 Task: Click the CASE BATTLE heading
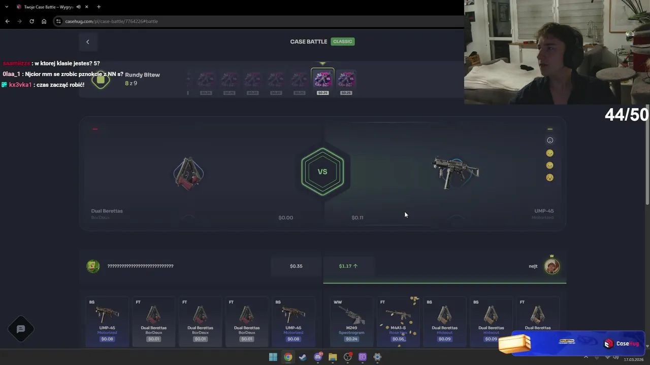point(308,42)
